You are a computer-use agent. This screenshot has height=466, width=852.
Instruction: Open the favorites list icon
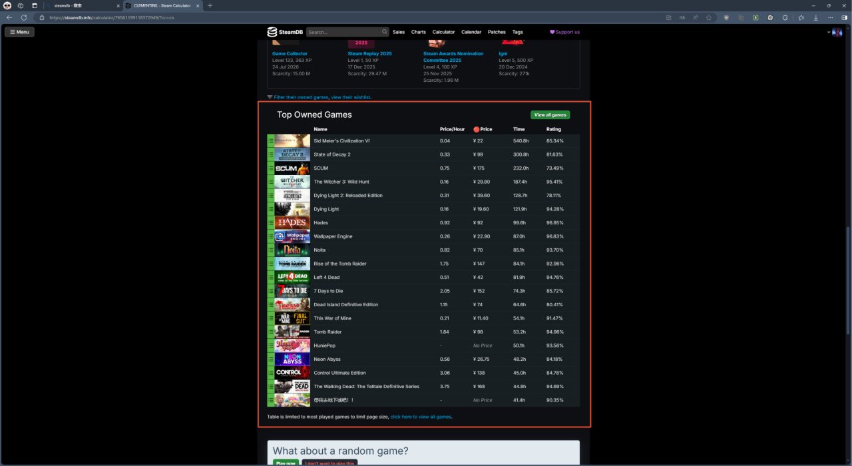click(x=801, y=17)
